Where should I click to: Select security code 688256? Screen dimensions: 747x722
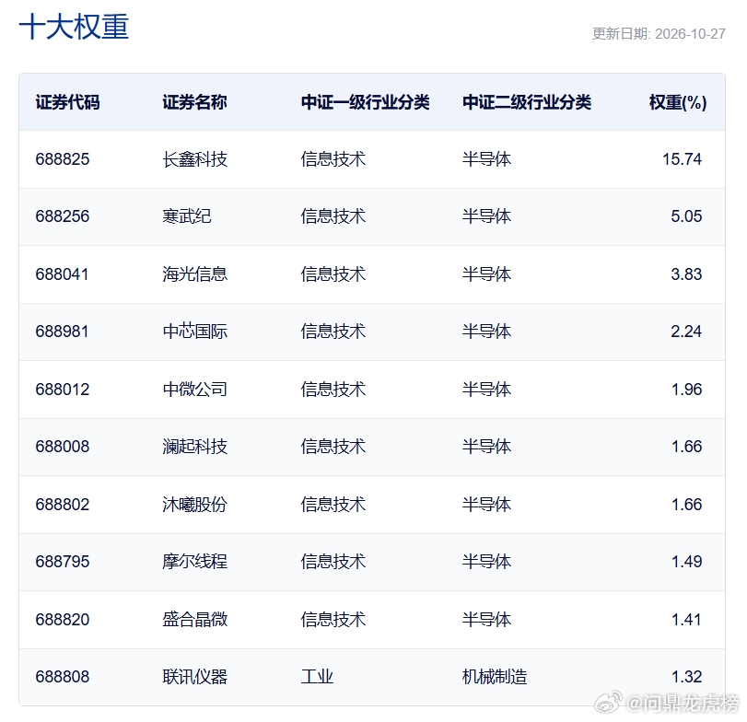[63, 216]
